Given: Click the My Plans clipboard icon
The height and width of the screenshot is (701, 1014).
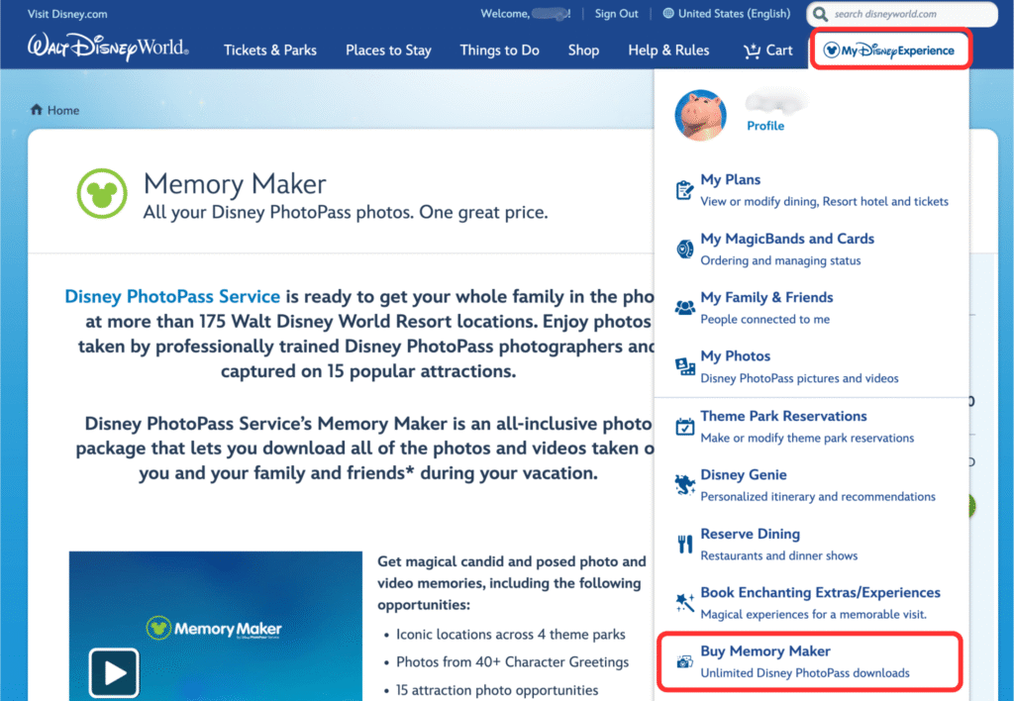Looking at the screenshot, I should pos(684,189).
